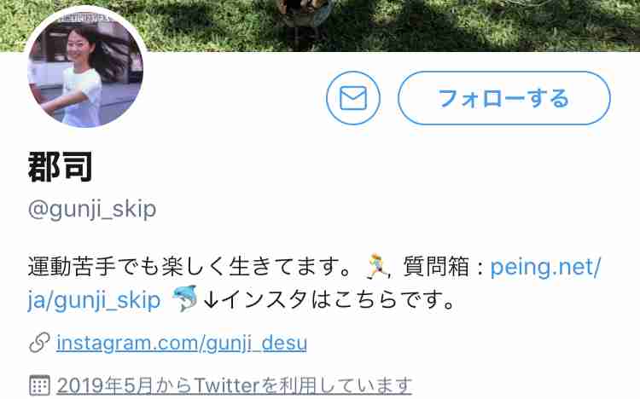Click the chain link icon beside Instagram URL
640x399 pixels.
[39, 343]
